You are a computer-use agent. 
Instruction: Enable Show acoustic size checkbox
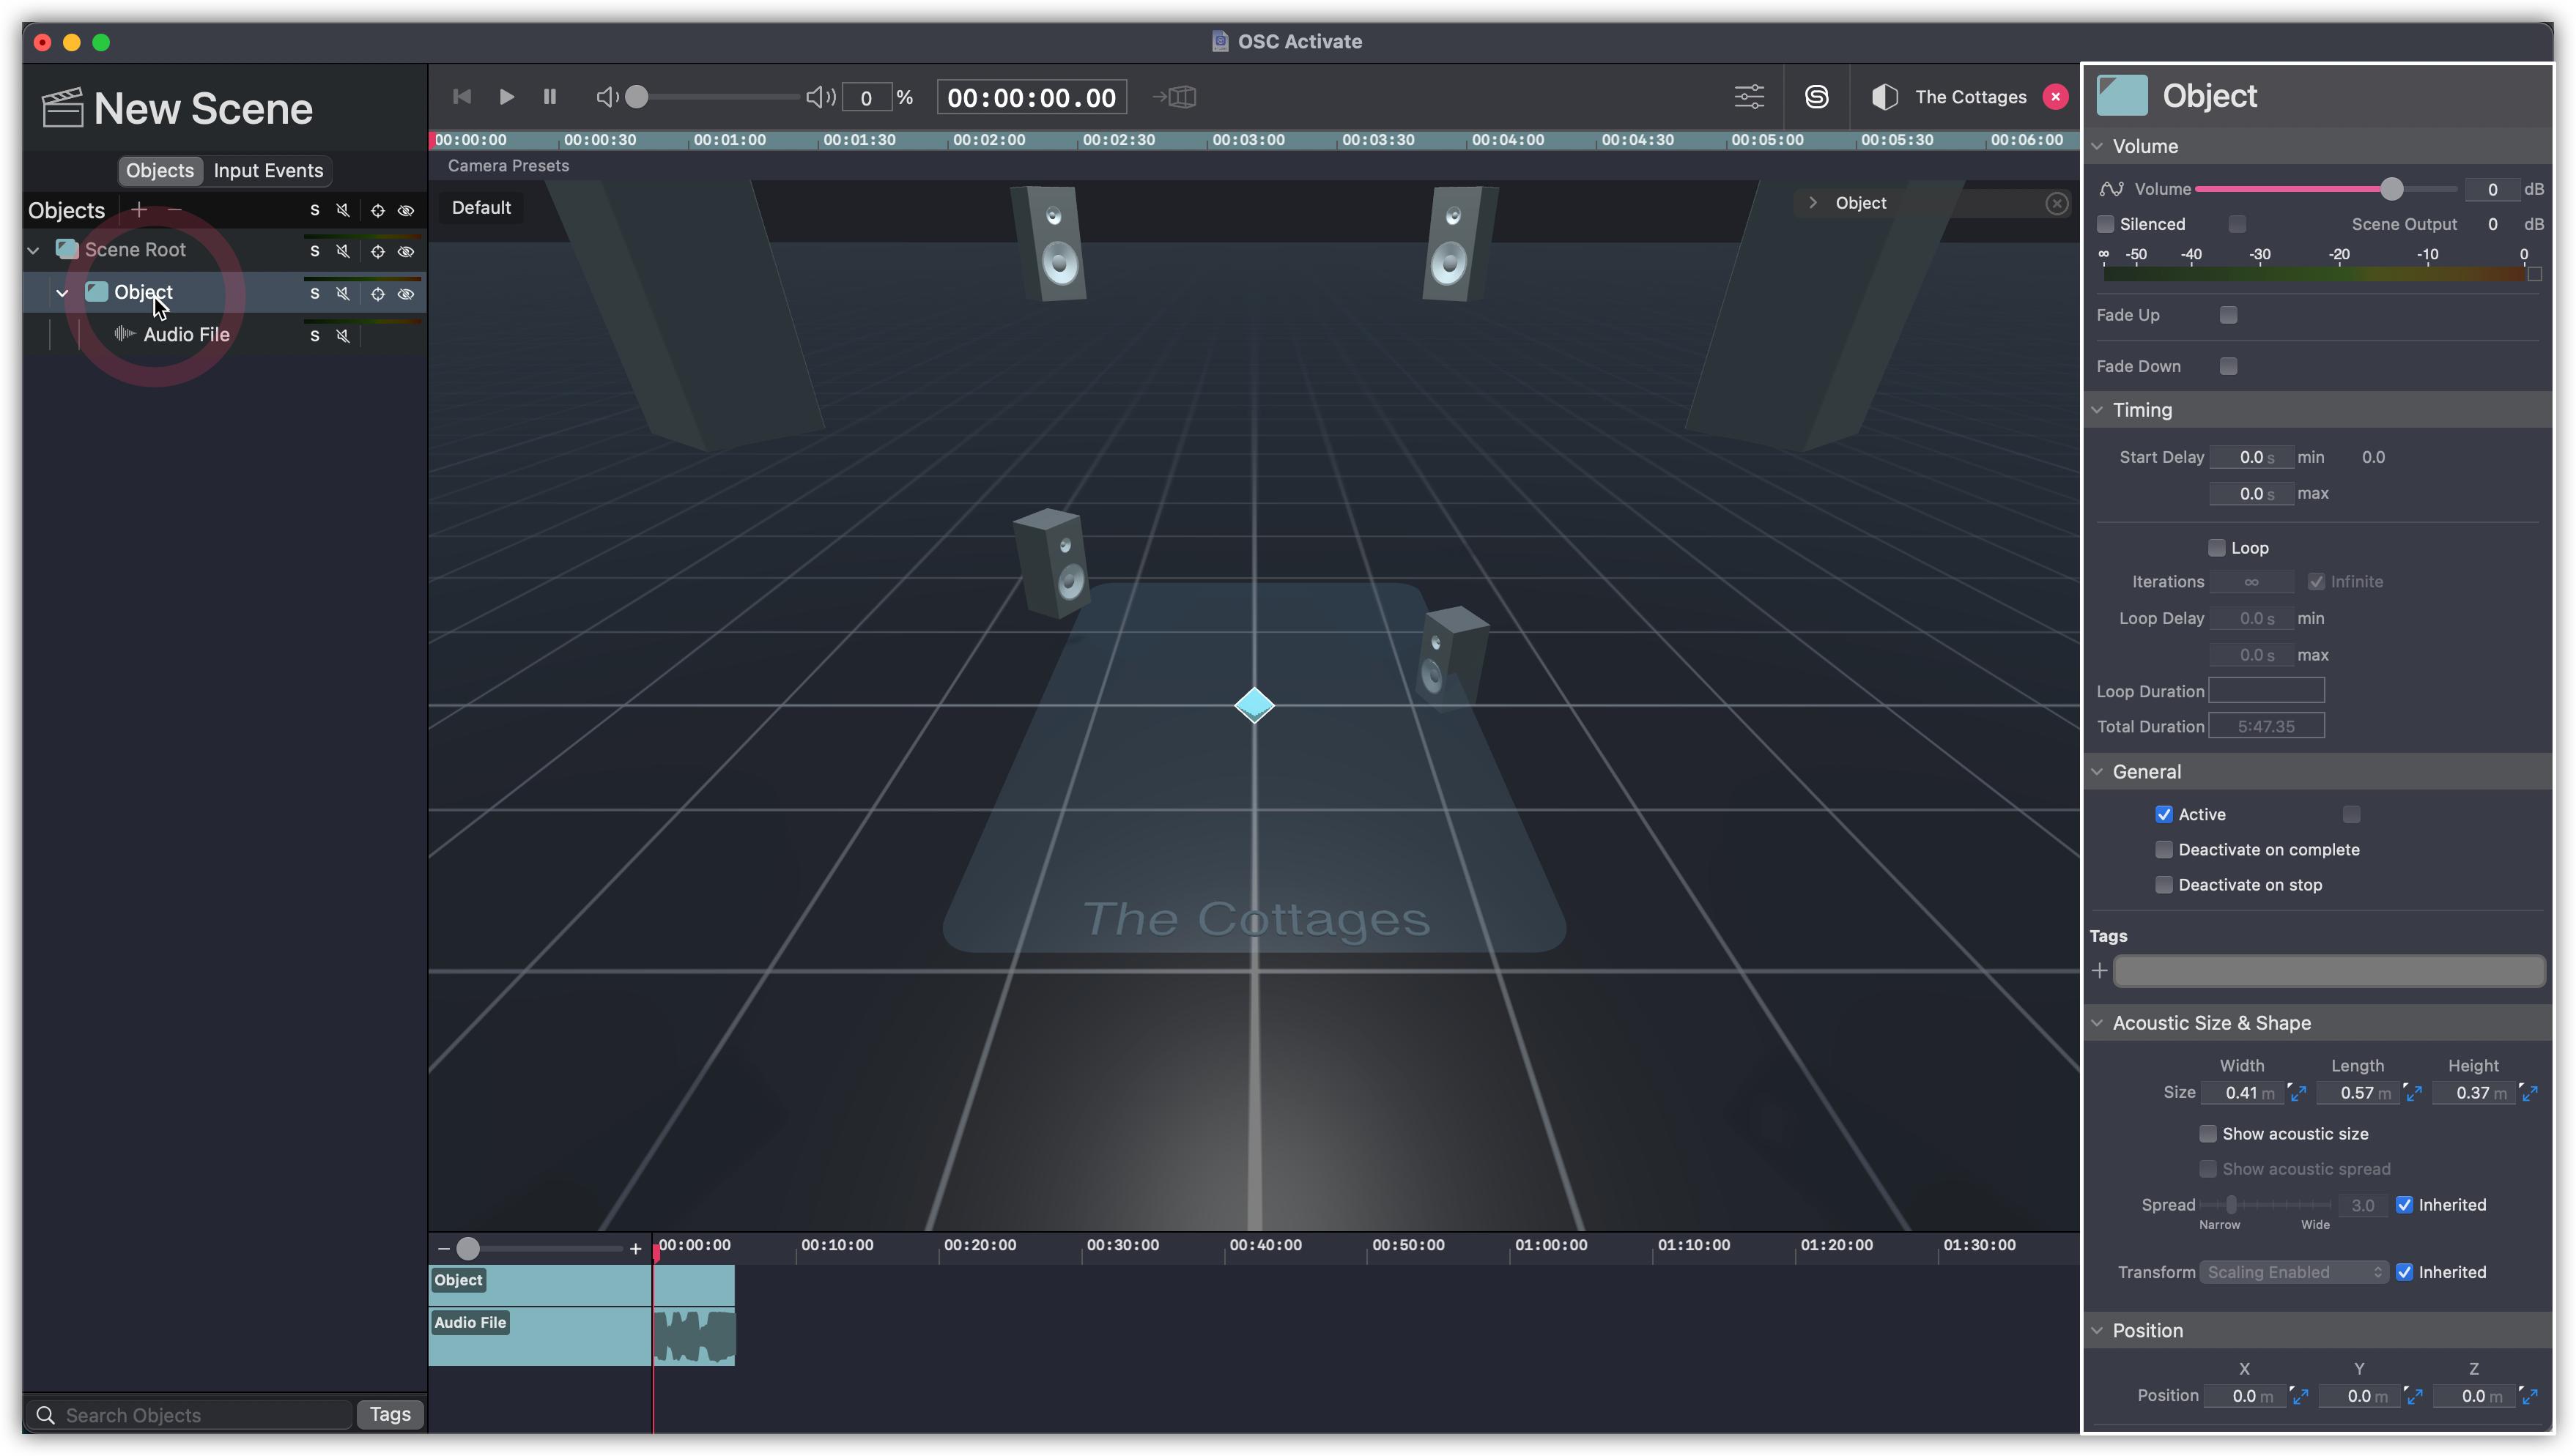[2207, 1133]
